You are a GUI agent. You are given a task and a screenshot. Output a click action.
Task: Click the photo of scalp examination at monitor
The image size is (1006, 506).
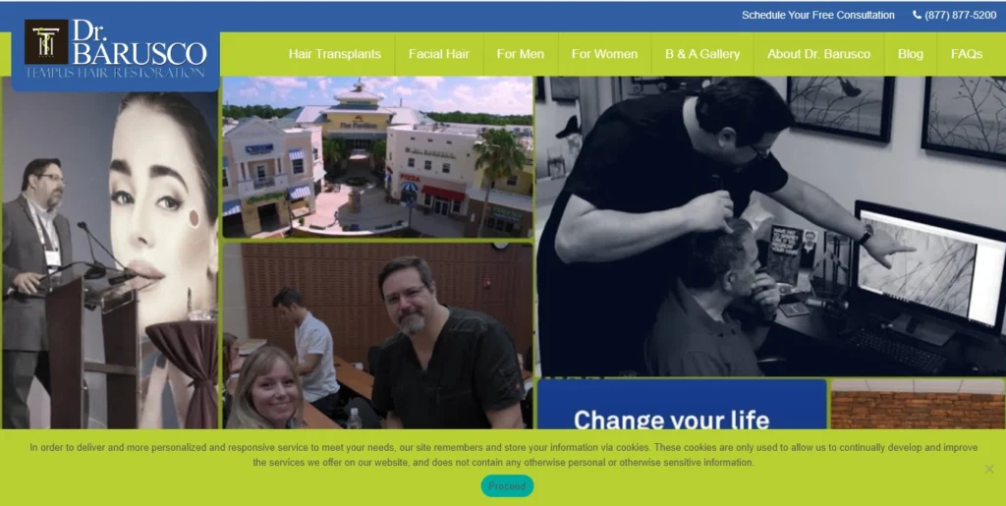coord(770,226)
